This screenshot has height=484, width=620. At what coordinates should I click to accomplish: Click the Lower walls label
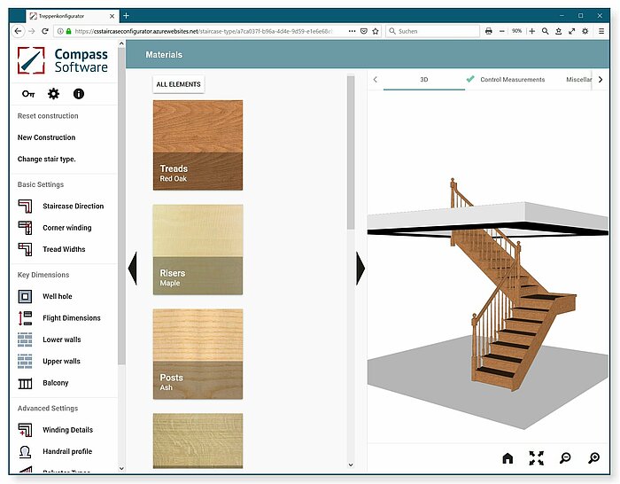pyautogui.click(x=62, y=340)
